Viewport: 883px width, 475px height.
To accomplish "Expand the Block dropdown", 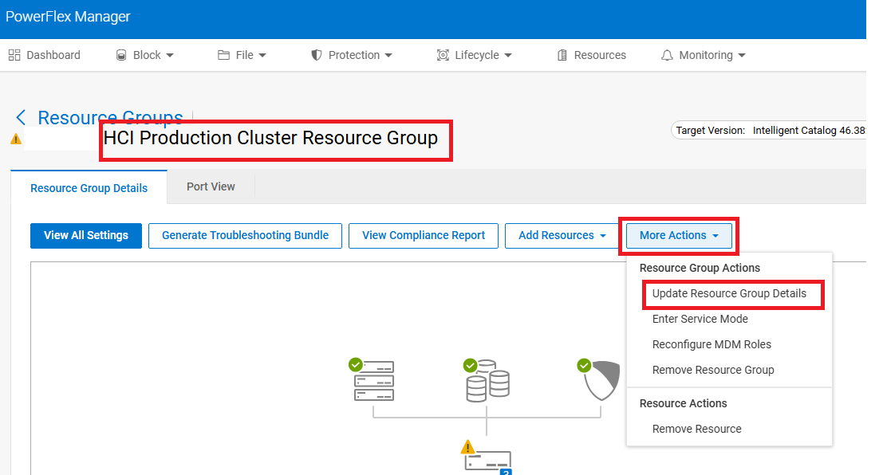I will coord(146,54).
